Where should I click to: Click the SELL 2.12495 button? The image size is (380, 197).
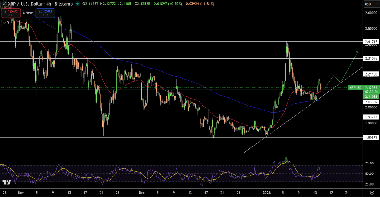point(11,13)
